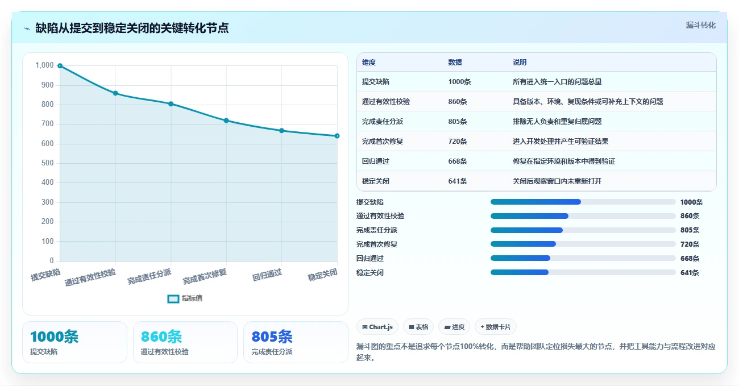Open the 805条 完成责任分派 data card
This screenshot has width=739, height=386.
(296, 342)
